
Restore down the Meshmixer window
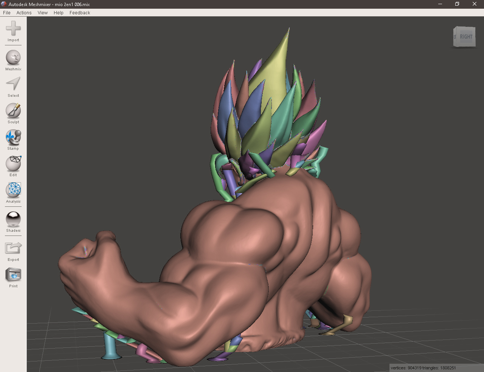click(457, 4)
